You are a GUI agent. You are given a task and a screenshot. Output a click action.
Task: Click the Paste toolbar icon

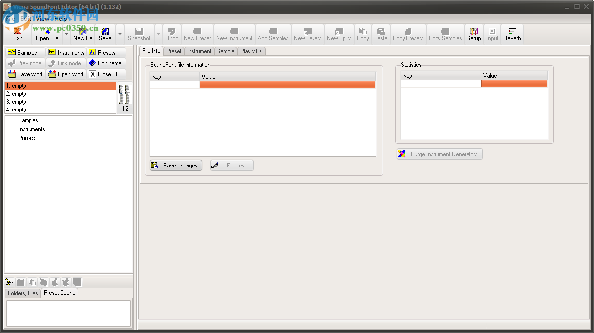tap(380, 34)
